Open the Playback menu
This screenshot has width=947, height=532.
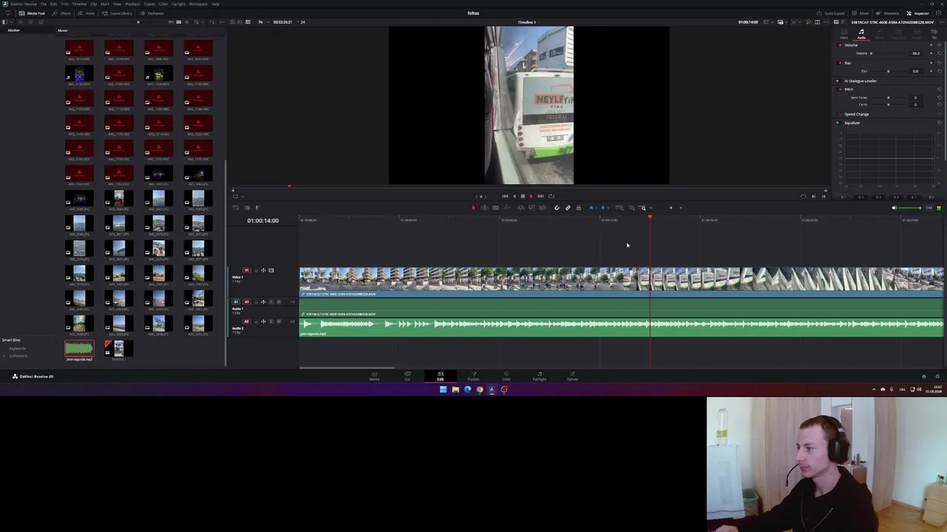(x=132, y=4)
